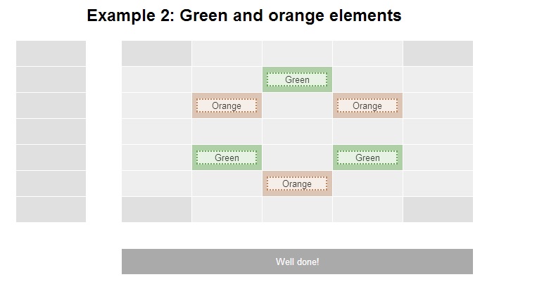The width and height of the screenshot is (556, 296).
Task: Click the empty center cell of the main table
Action: (297, 131)
